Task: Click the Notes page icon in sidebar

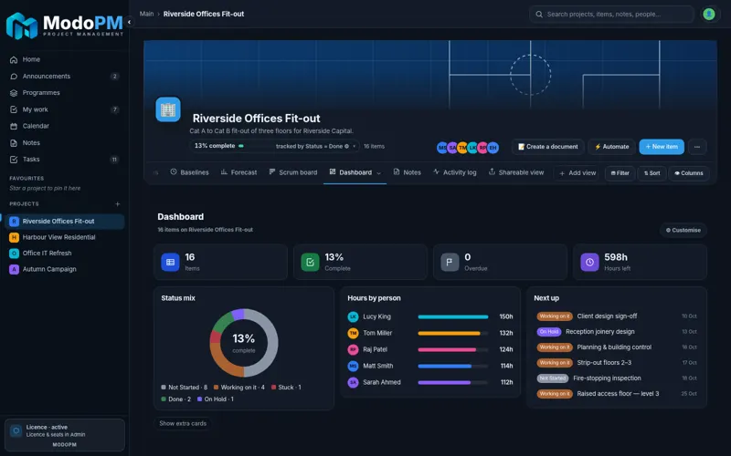Action: click(x=14, y=143)
